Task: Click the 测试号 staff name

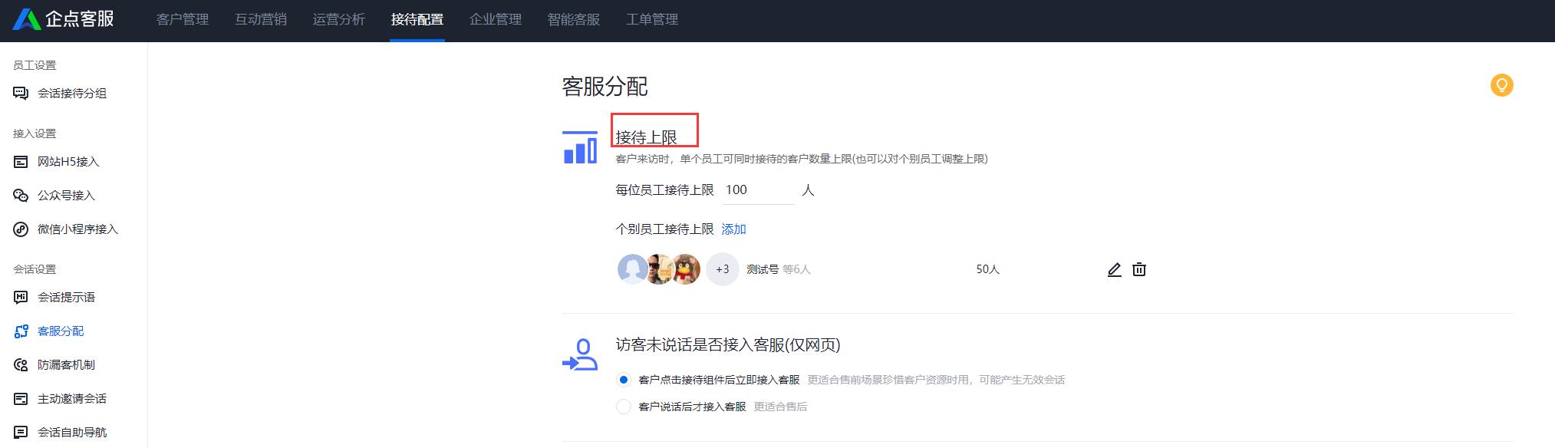Action: click(x=763, y=269)
